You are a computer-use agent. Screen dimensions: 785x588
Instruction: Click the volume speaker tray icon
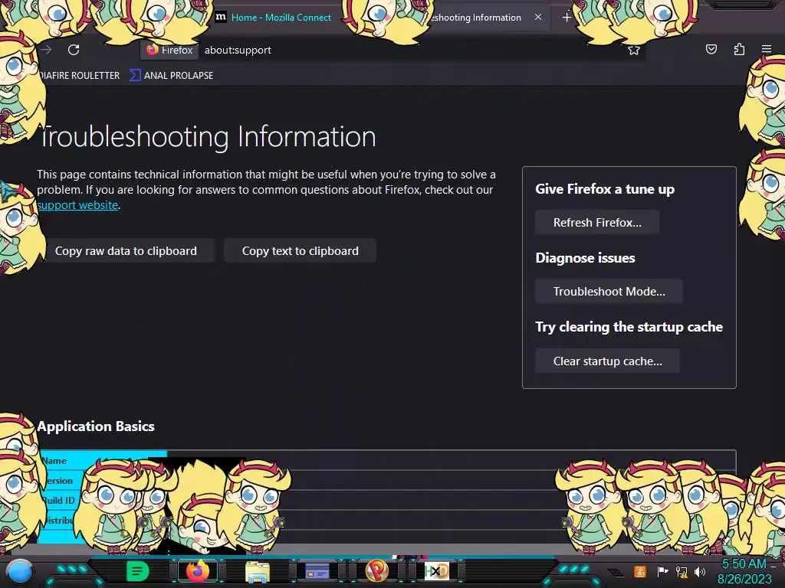[700, 571]
